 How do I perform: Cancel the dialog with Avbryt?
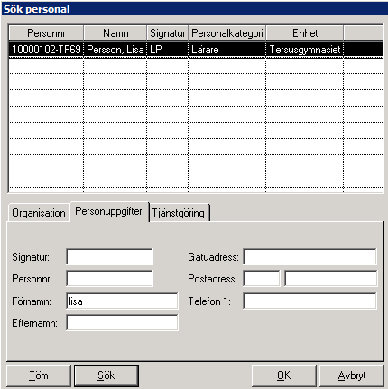click(x=352, y=375)
